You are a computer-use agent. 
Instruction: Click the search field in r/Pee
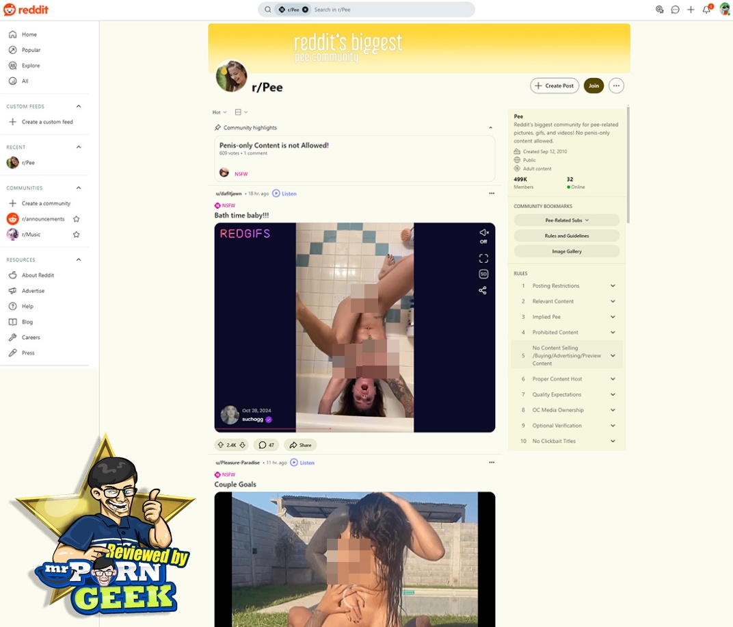(x=390, y=10)
